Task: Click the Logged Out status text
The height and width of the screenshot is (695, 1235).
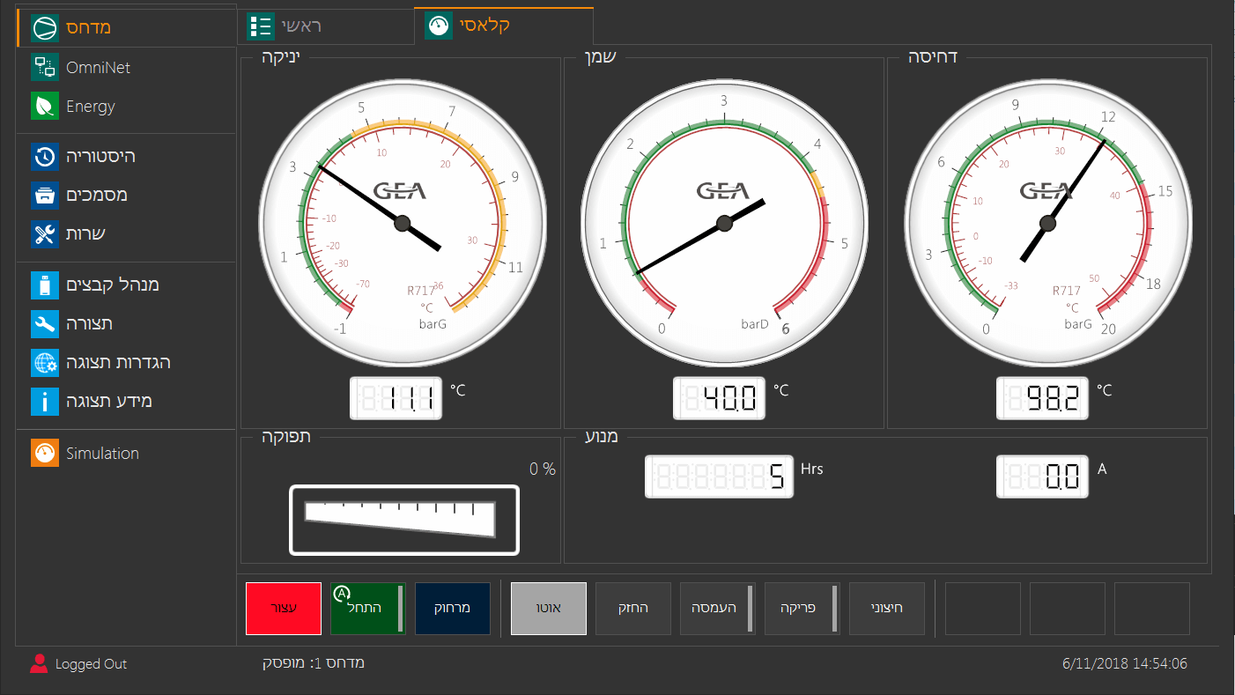Action: [92, 664]
